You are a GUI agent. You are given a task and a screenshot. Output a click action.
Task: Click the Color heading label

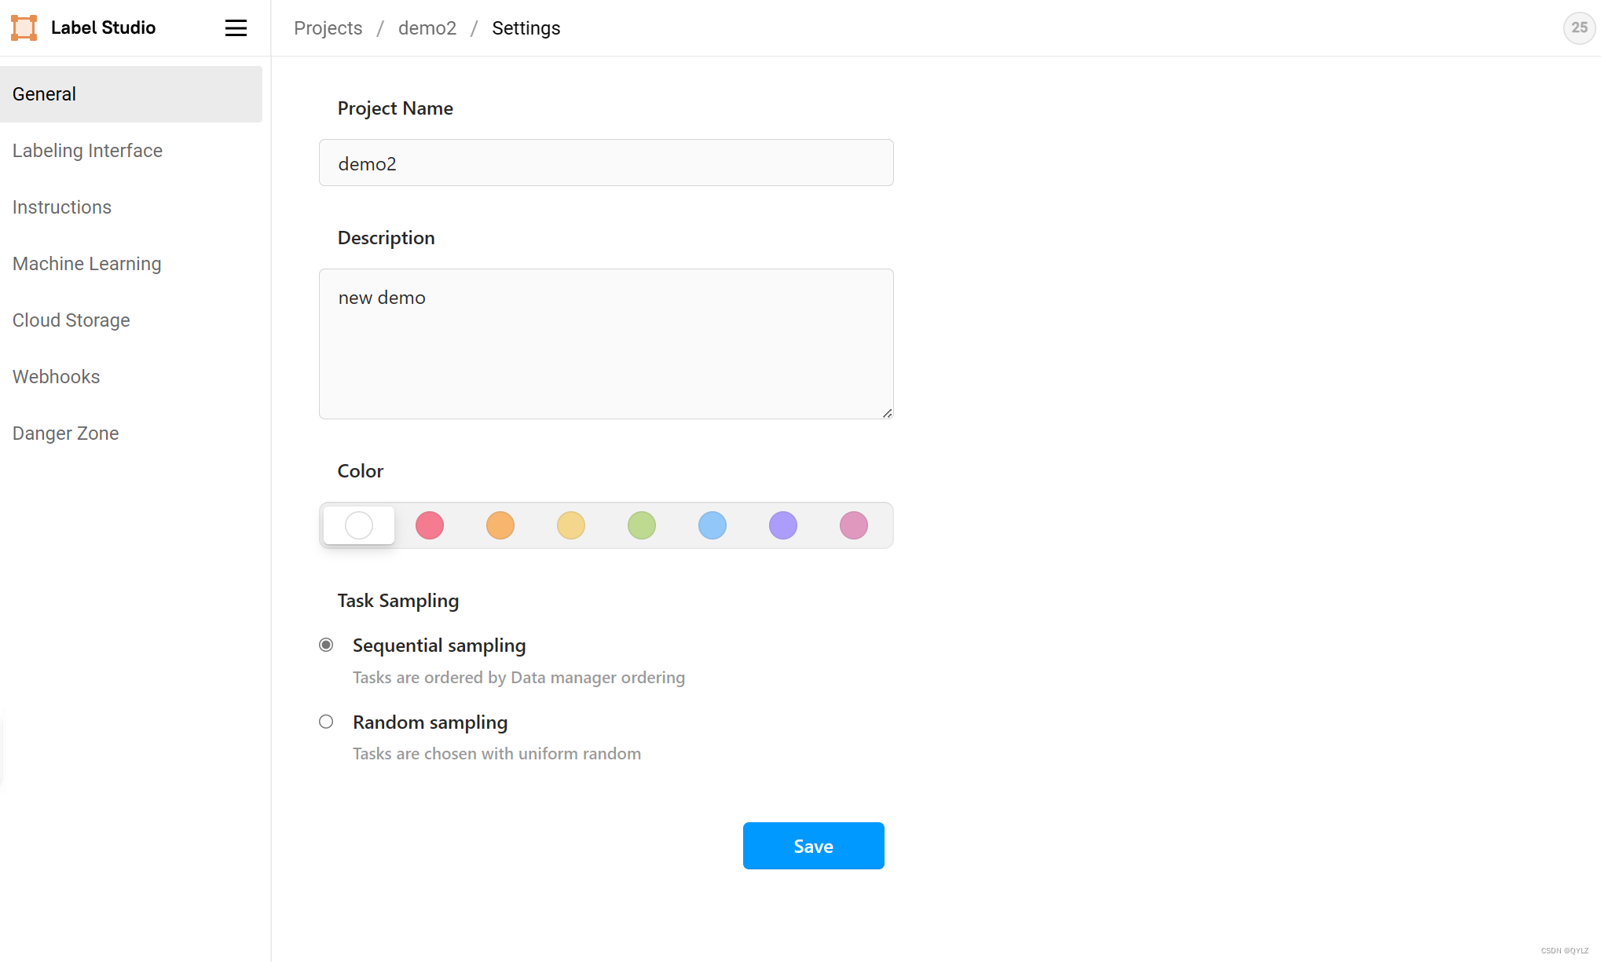[x=361, y=471]
